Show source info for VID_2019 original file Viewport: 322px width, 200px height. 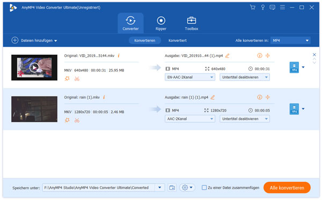pos(119,56)
